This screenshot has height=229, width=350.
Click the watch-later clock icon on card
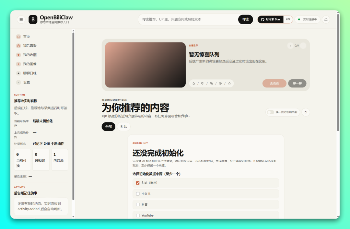pos(220,84)
